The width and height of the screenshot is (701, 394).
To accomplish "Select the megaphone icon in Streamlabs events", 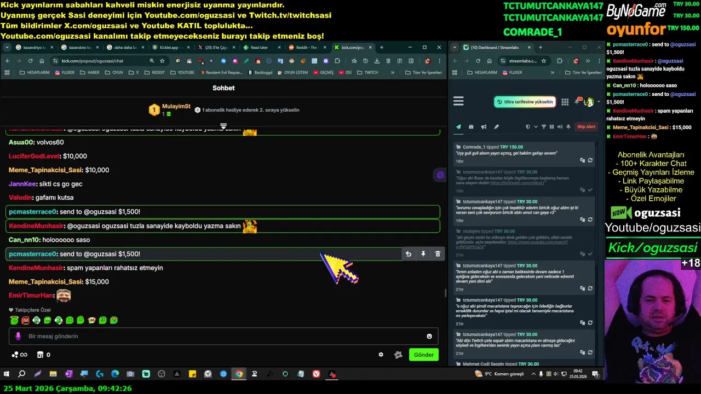I will [x=484, y=127].
